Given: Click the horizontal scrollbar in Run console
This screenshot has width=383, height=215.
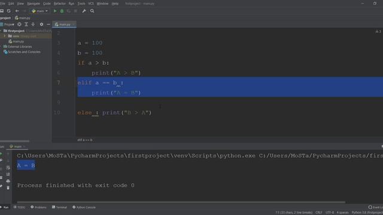Looking at the screenshot, I should tap(181, 202).
